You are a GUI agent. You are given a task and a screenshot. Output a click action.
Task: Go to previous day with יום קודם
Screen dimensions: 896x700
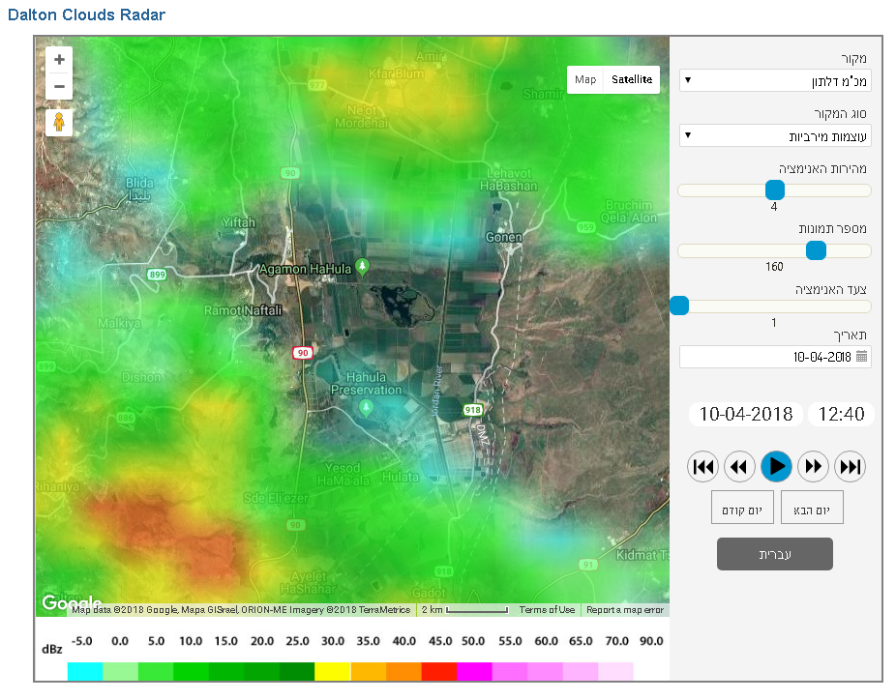(x=741, y=508)
